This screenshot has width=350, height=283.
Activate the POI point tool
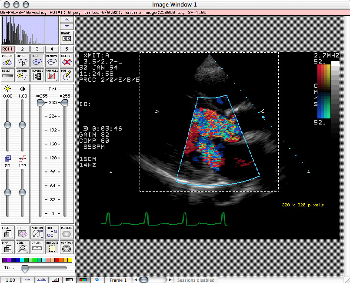[67, 75]
